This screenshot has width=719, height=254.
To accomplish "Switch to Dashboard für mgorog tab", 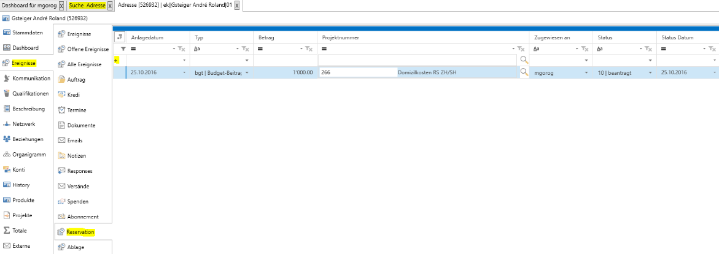I will pyautogui.click(x=29, y=6).
